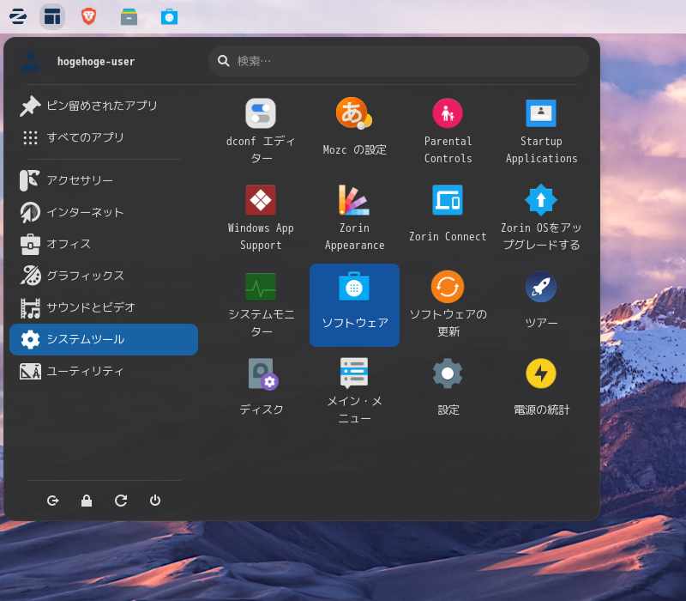Launch Zorin Connect

[x=448, y=217]
